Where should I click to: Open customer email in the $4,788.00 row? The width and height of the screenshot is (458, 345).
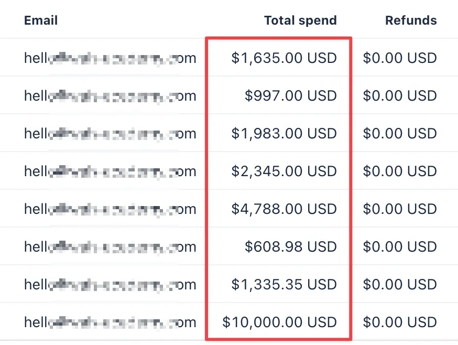(110, 209)
